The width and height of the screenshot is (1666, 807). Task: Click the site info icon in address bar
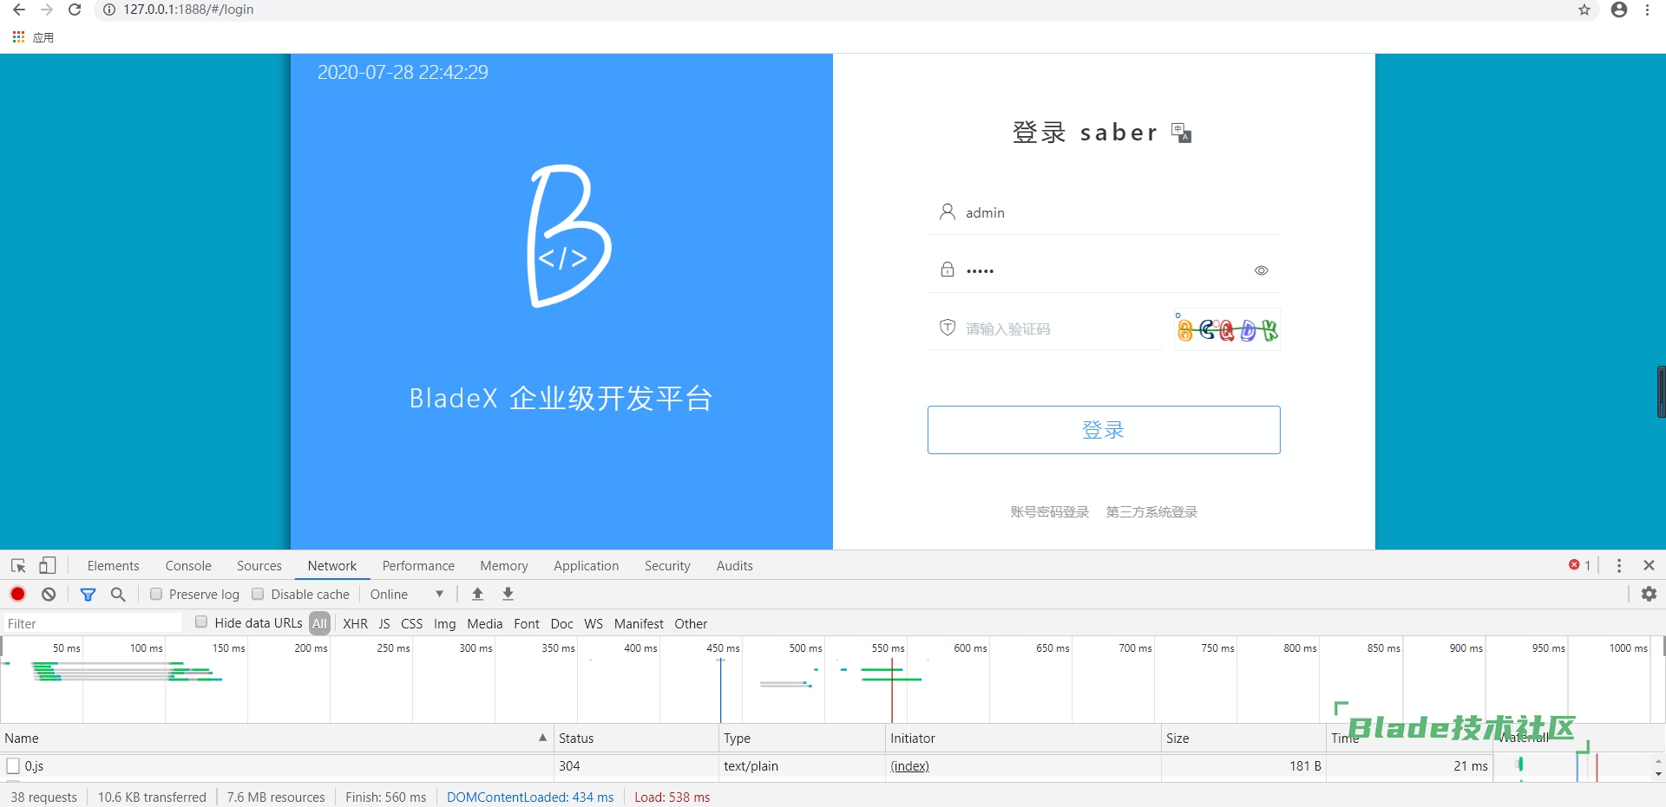point(109,10)
